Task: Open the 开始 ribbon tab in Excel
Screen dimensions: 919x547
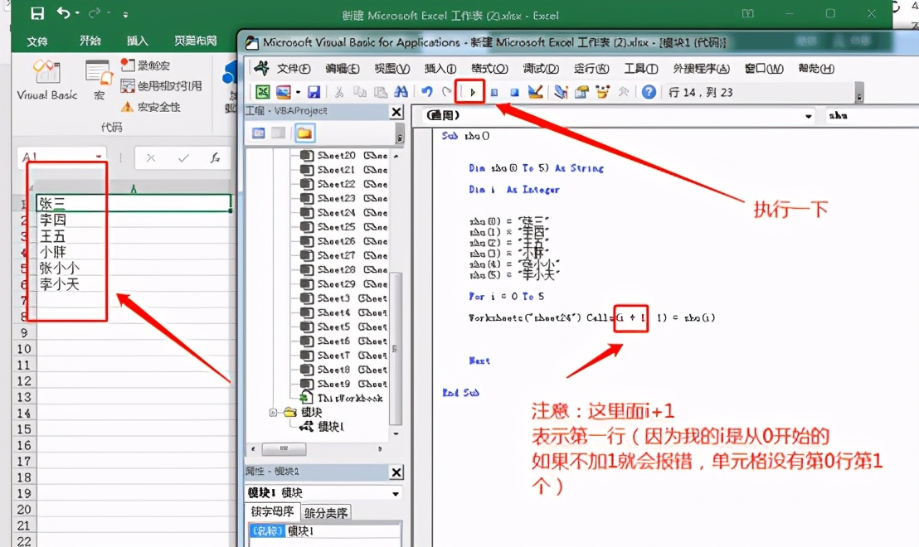Action: tap(90, 41)
